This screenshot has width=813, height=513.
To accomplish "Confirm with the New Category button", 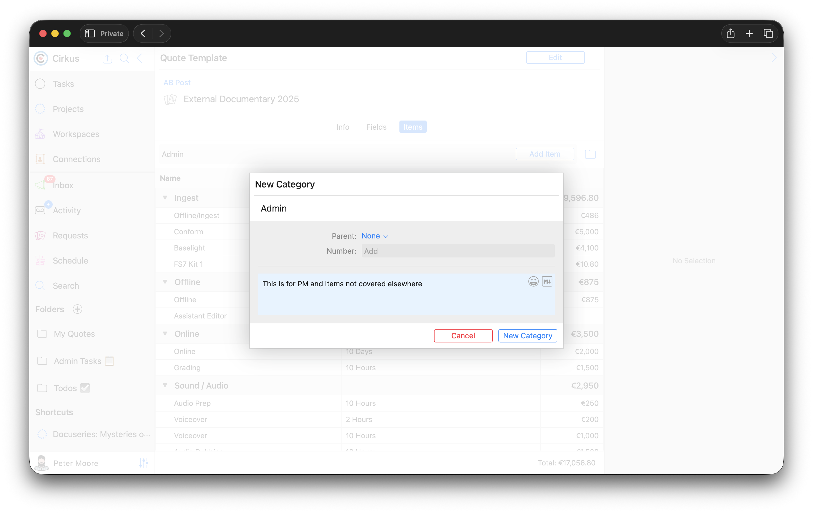I will coord(527,336).
